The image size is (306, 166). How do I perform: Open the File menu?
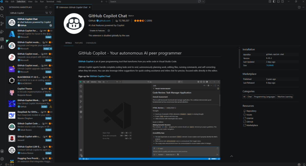(x=7, y=1)
